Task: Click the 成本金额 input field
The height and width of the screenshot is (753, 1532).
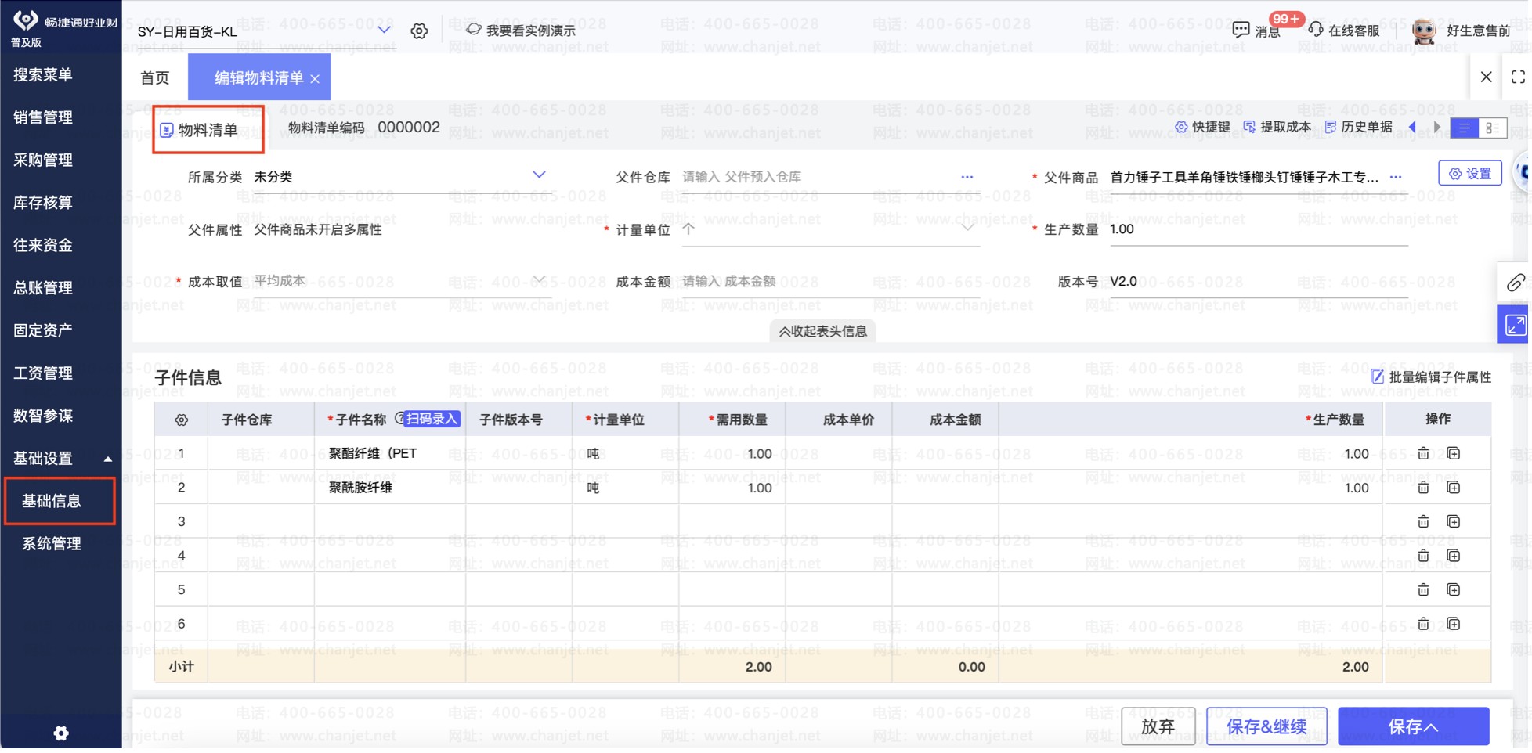Action: [x=830, y=281]
